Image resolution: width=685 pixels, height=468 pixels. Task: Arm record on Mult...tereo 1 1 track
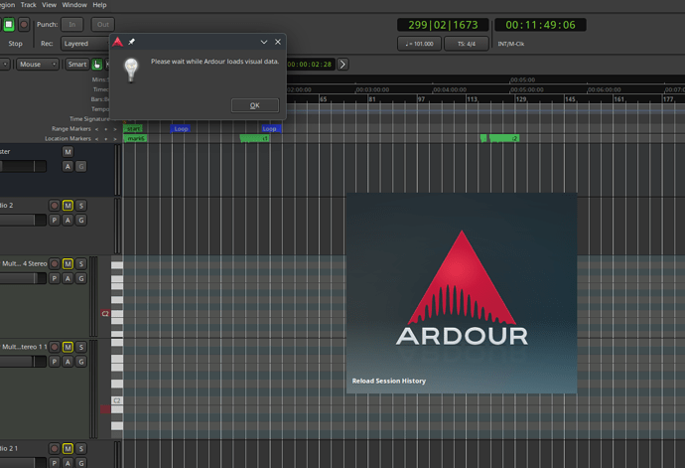(55, 347)
